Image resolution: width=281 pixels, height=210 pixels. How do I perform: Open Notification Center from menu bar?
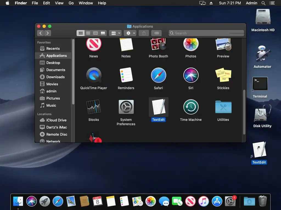coord(272,3)
